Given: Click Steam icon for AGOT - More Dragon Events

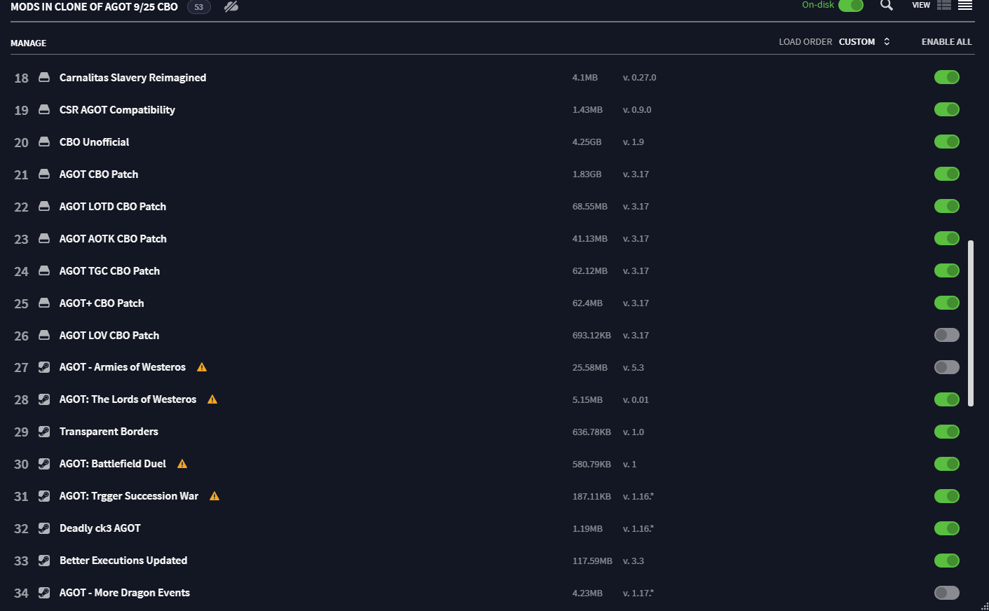Looking at the screenshot, I should (44, 593).
